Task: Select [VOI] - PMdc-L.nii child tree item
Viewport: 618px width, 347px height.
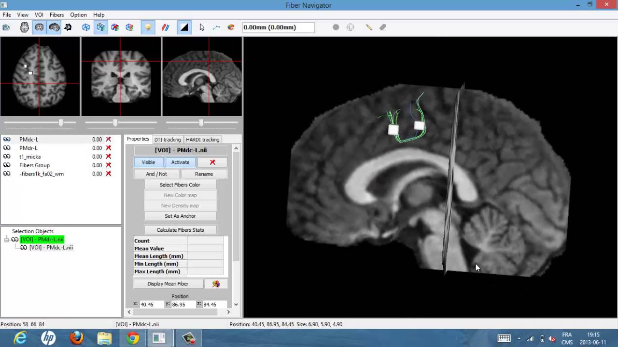Action: 51,248
